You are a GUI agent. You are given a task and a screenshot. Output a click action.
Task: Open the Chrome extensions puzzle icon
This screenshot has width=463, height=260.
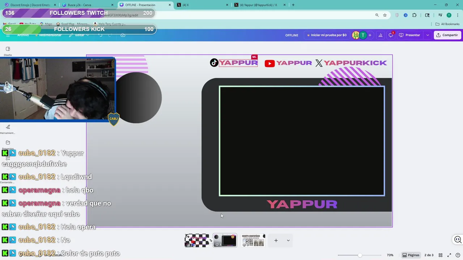click(415, 15)
